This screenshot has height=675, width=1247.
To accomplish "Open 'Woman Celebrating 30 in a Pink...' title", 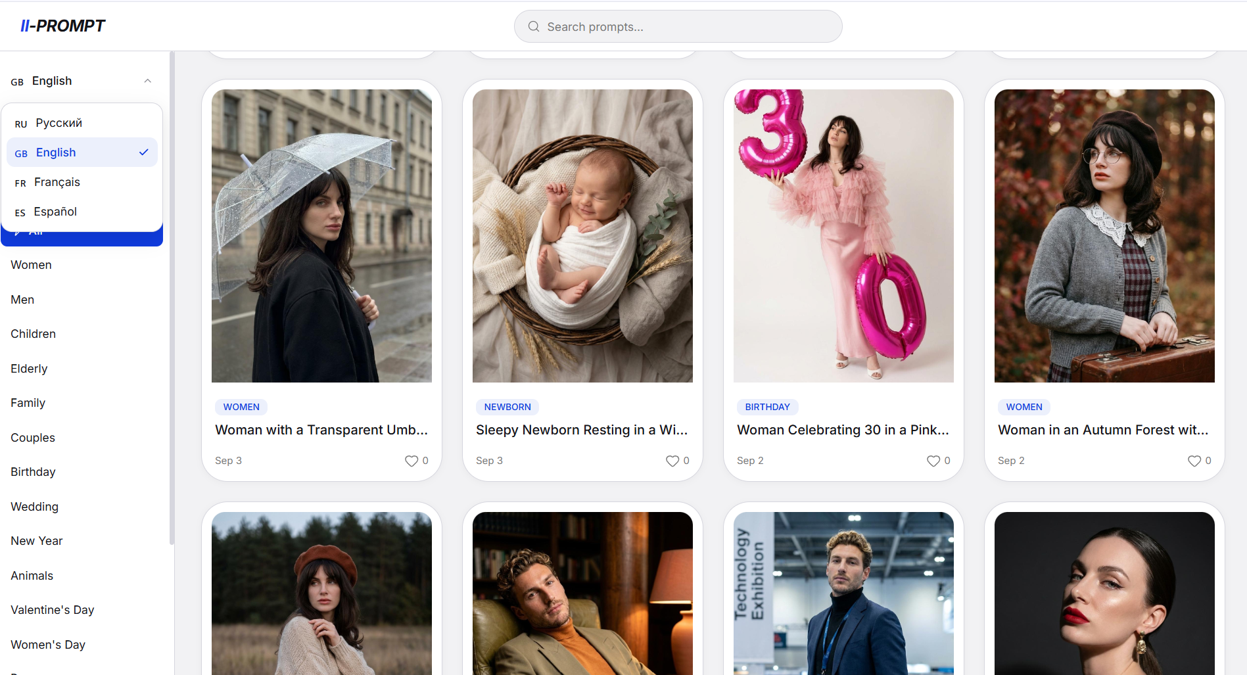I will click(843, 430).
